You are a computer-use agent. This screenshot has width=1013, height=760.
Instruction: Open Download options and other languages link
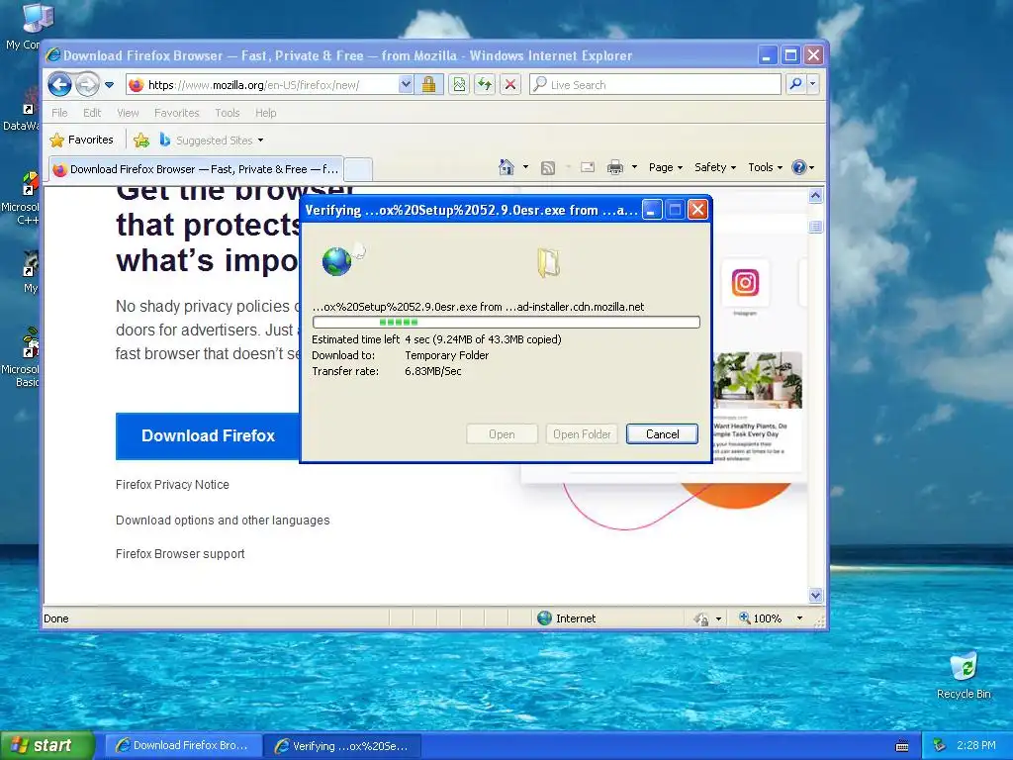(223, 521)
